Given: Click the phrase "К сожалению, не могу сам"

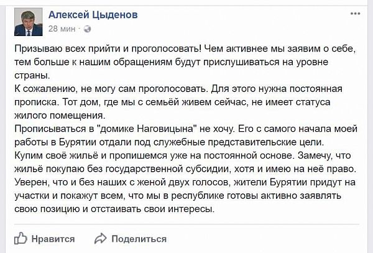Looking at the screenshot, I should (x=75, y=89).
